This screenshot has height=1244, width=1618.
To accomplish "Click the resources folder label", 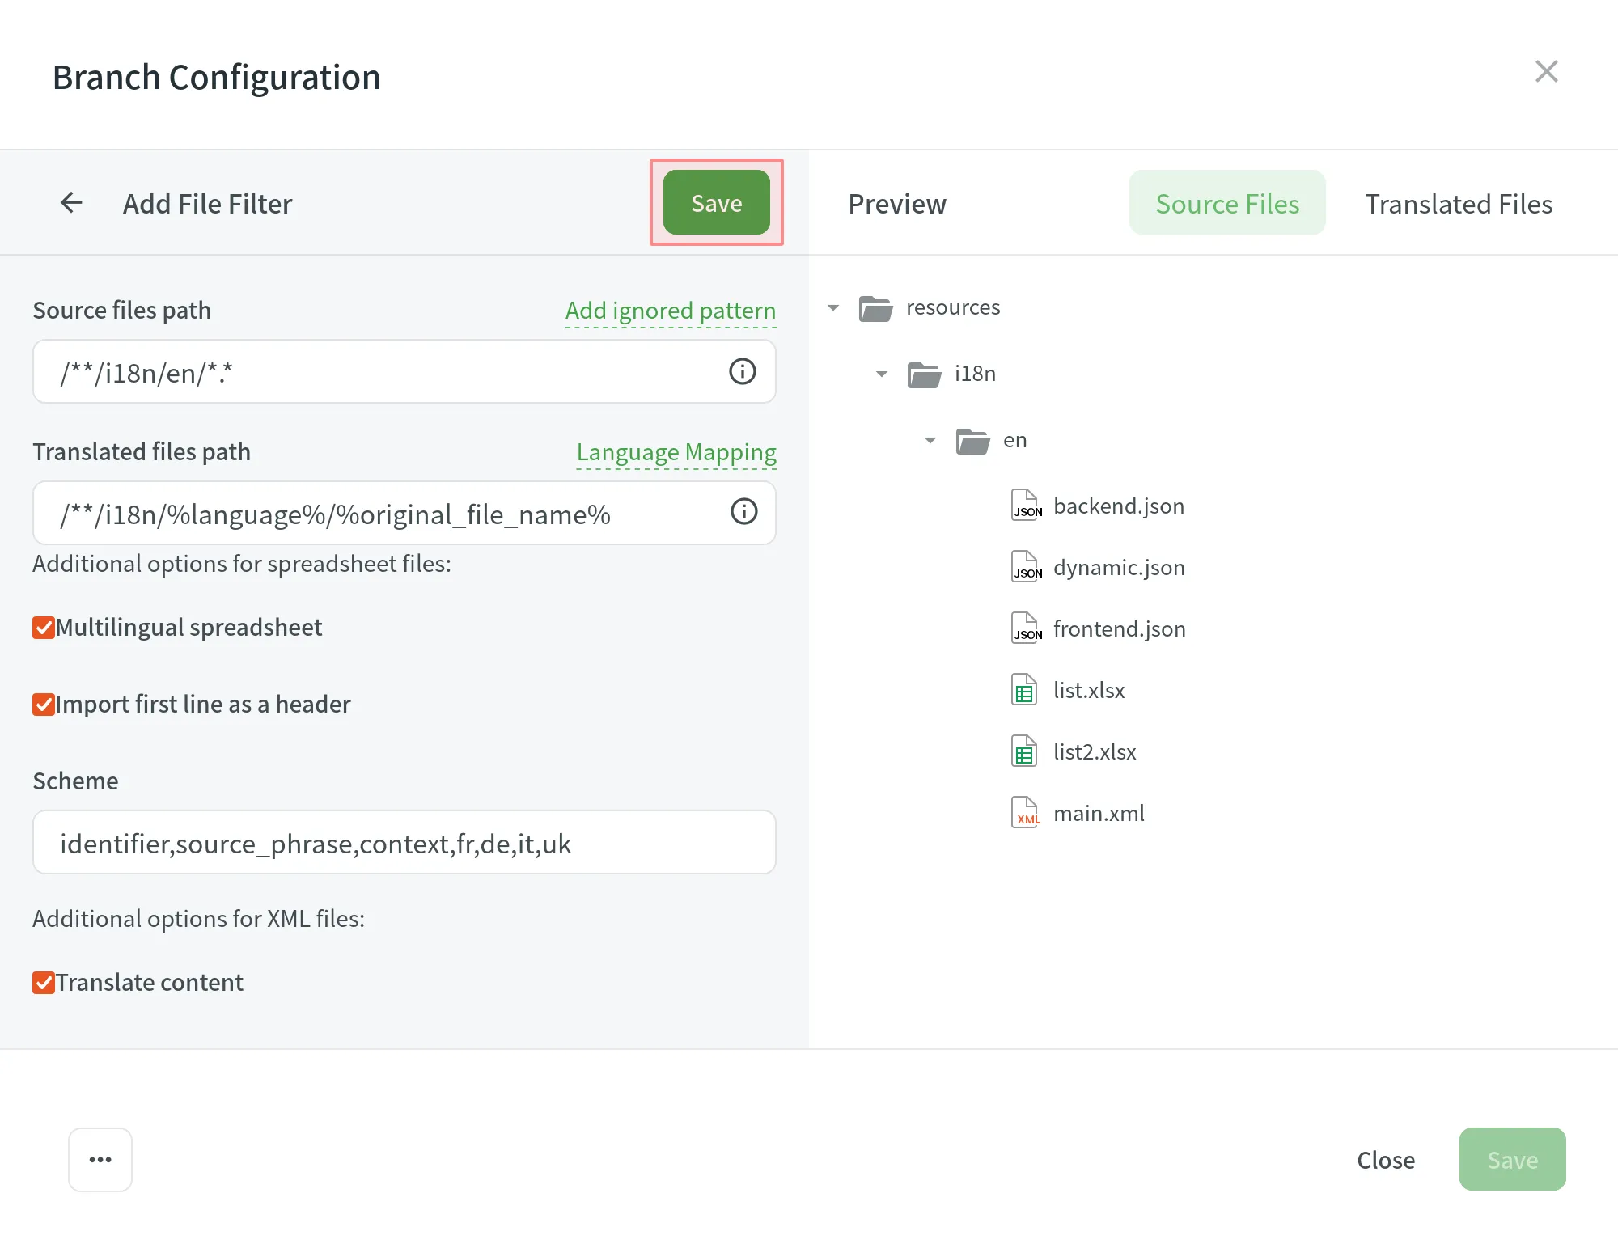I will (953, 307).
